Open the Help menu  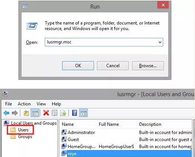click(56, 104)
